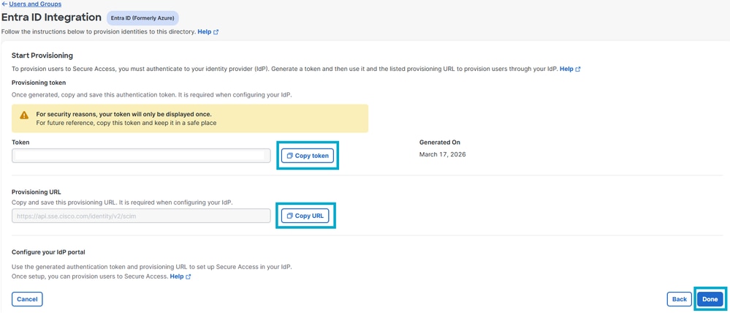This screenshot has width=730, height=313.
Task: Go back to Users and Groups
Action: tap(31, 4)
